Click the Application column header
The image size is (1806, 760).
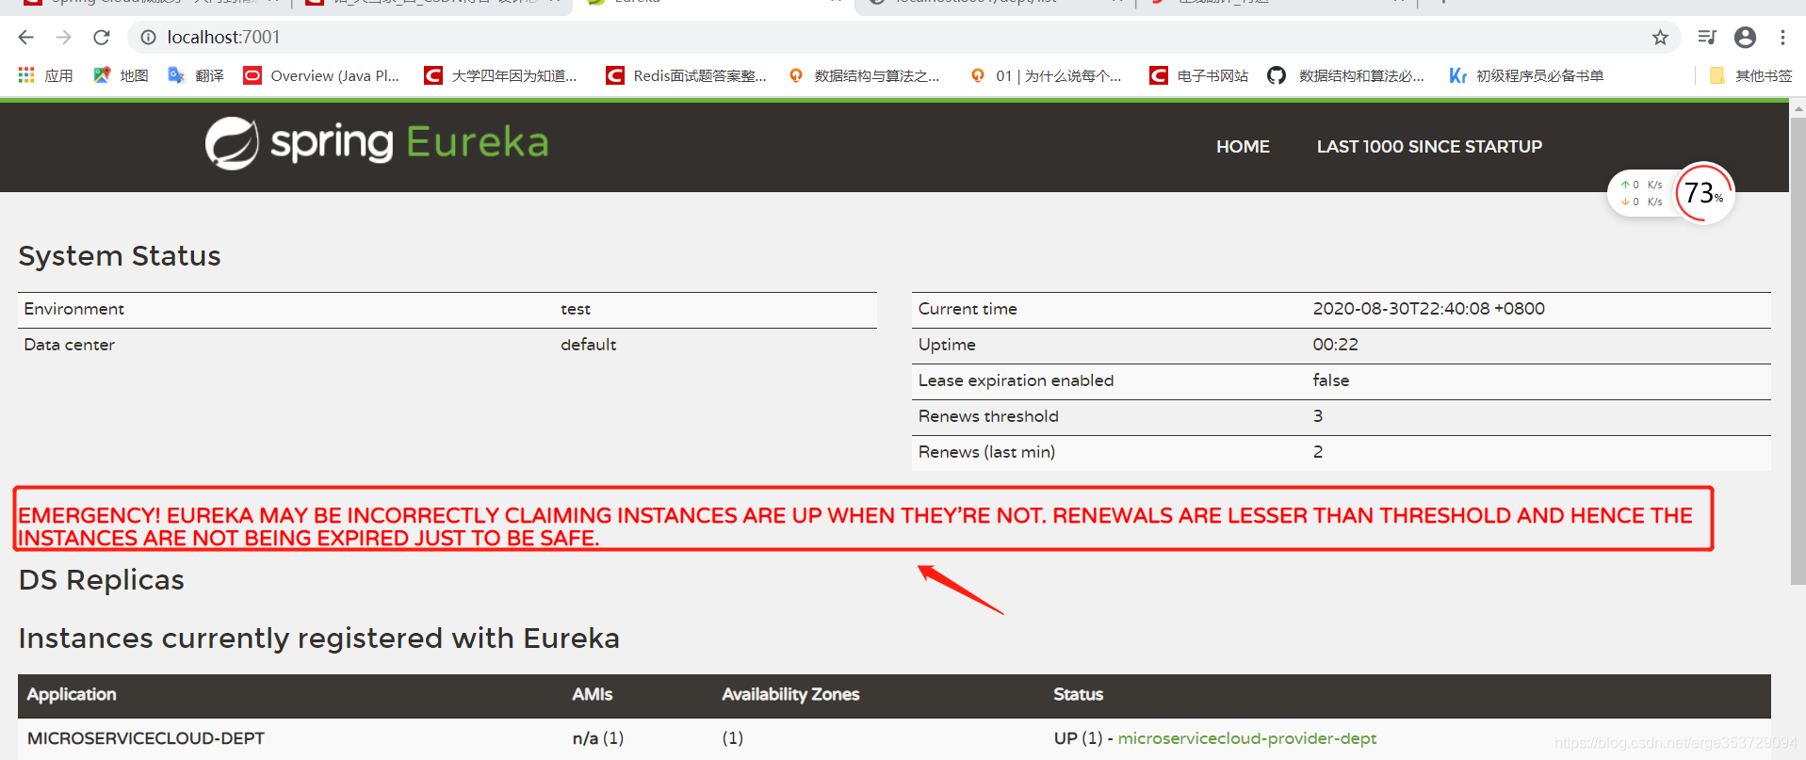point(72,695)
